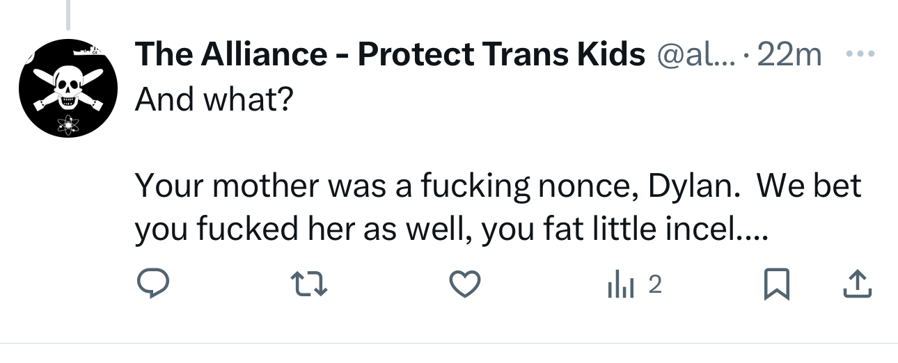Open the share menu arrow icon
898x363 pixels.
(857, 284)
